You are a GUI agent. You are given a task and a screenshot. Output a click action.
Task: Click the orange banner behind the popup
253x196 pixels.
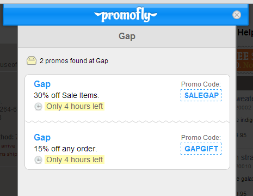(245, 60)
